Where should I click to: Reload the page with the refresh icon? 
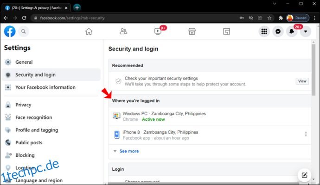click(x=24, y=18)
